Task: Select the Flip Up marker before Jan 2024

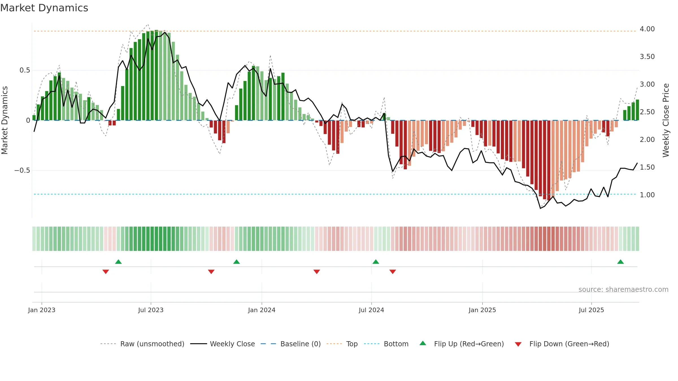Action: (x=236, y=262)
